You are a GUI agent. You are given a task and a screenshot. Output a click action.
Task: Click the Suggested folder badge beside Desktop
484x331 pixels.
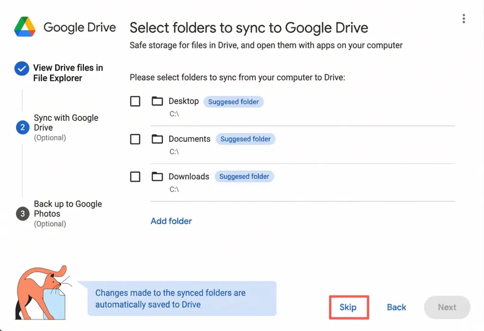click(x=233, y=102)
